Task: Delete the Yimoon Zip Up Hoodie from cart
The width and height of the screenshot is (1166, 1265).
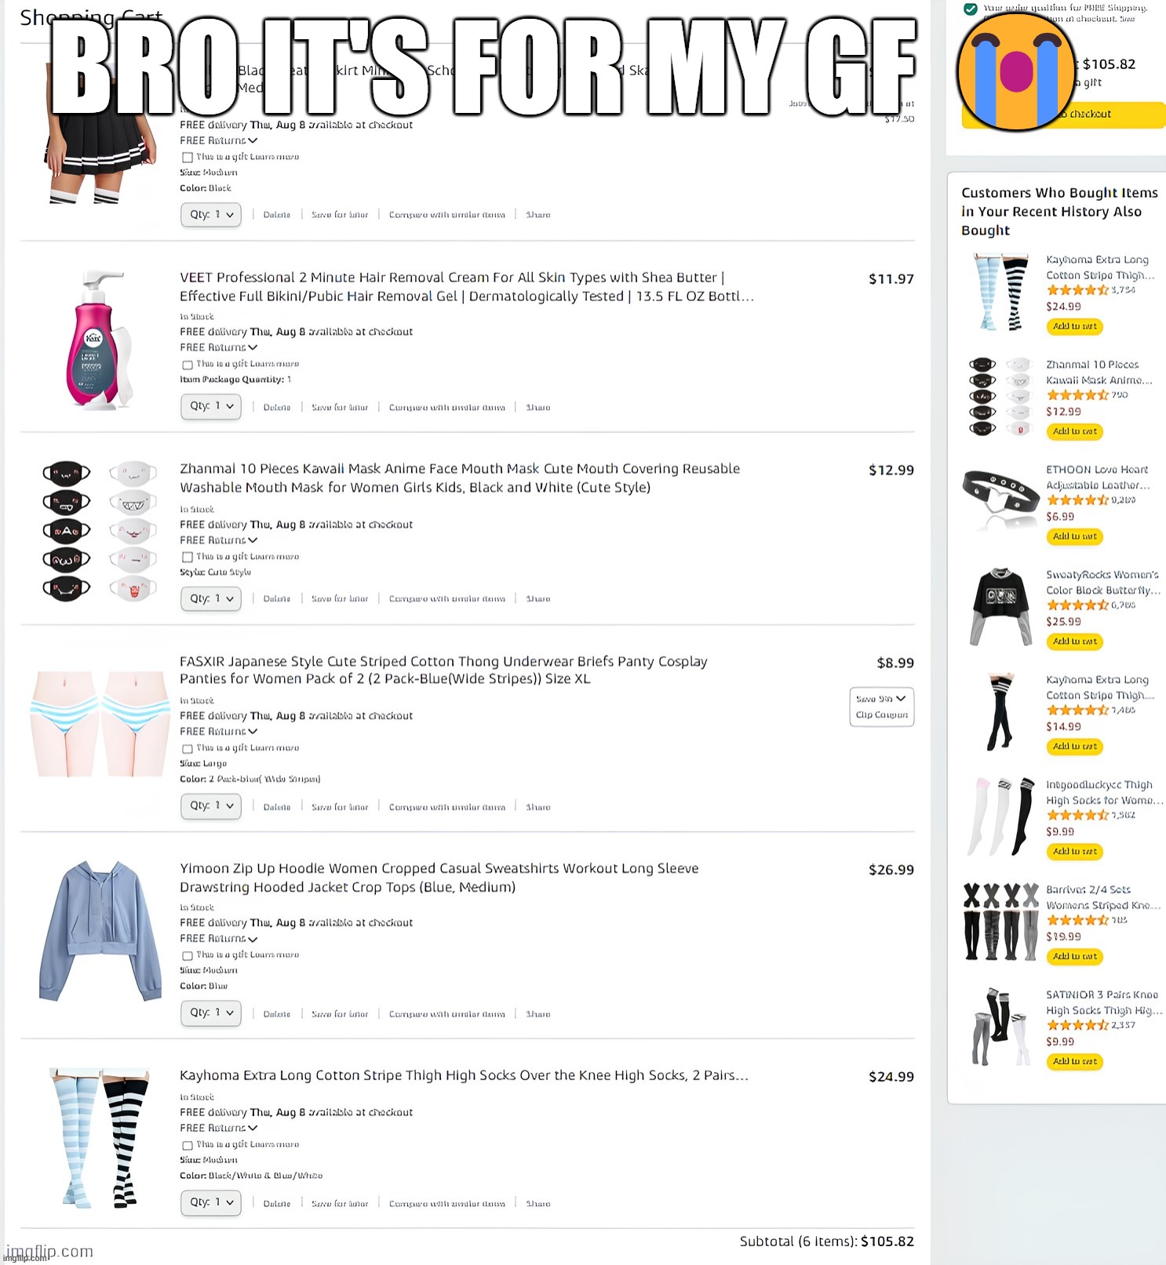Action: (277, 1014)
